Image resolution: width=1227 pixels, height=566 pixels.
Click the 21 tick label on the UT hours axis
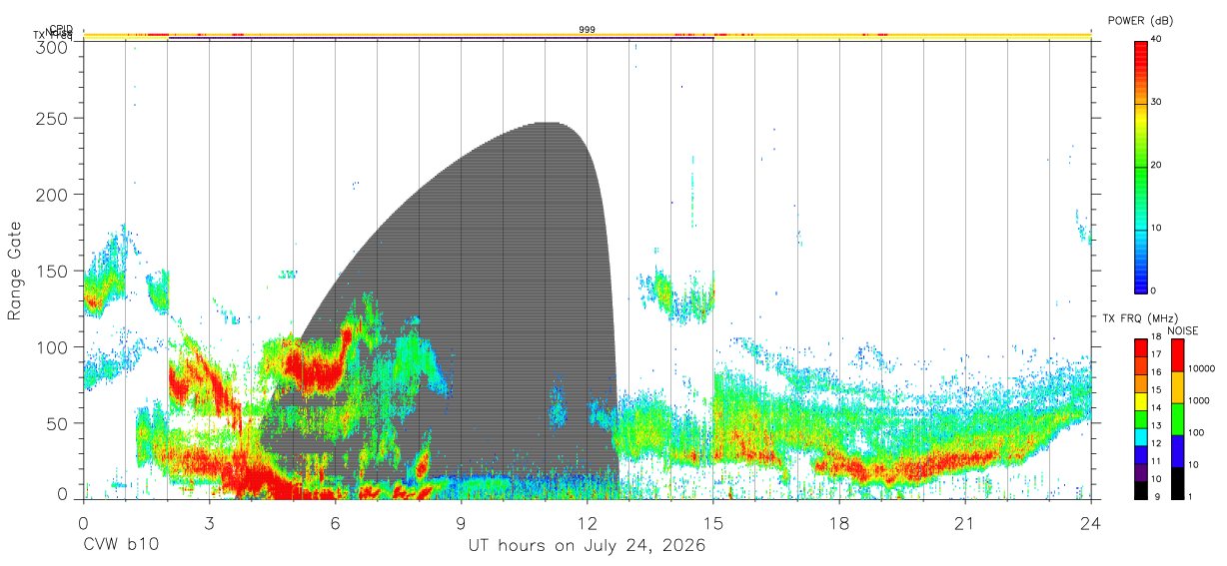pos(964,522)
